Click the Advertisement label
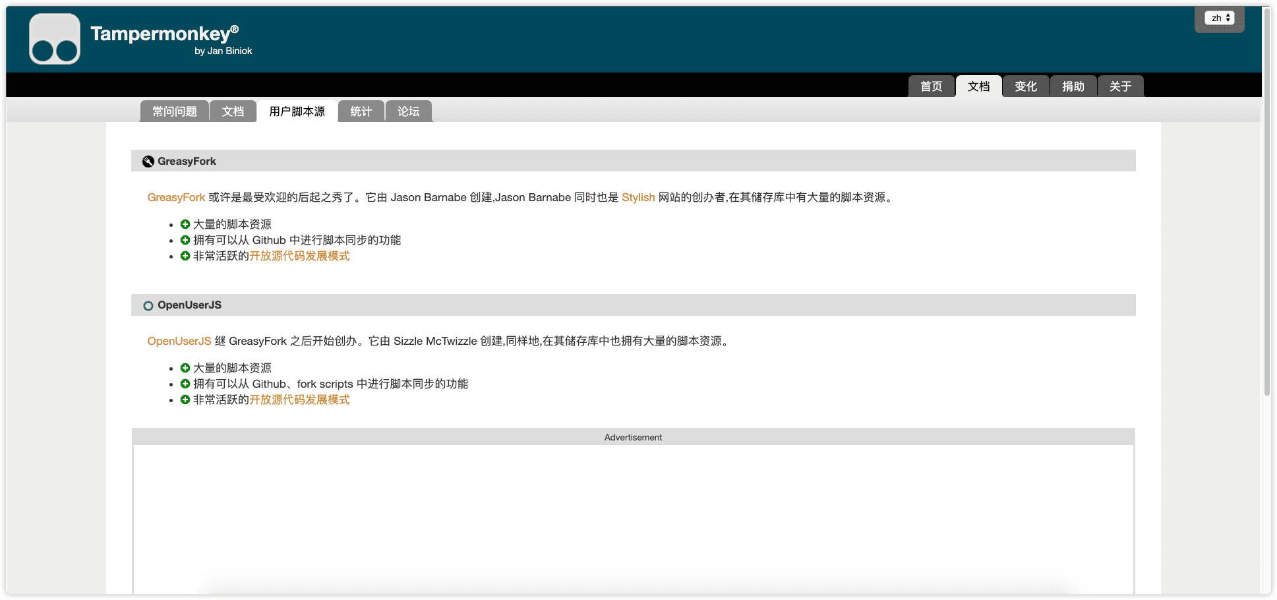The image size is (1277, 600). pyautogui.click(x=633, y=437)
